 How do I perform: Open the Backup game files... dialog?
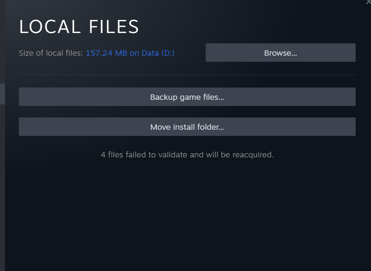pos(187,97)
